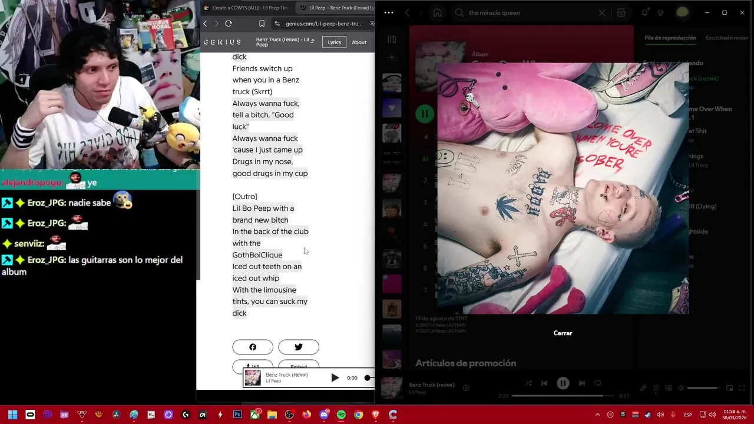
Task: Click the lyric 'Lil Bo Peep with a brand new bitch'
Action: click(x=263, y=214)
